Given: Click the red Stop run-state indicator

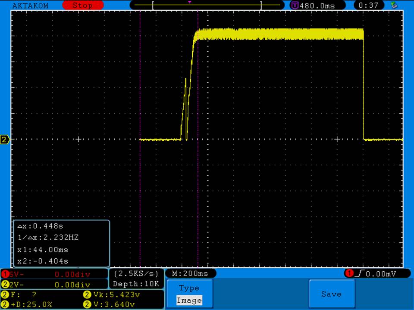Looking at the screenshot, I should coord(82,6).
